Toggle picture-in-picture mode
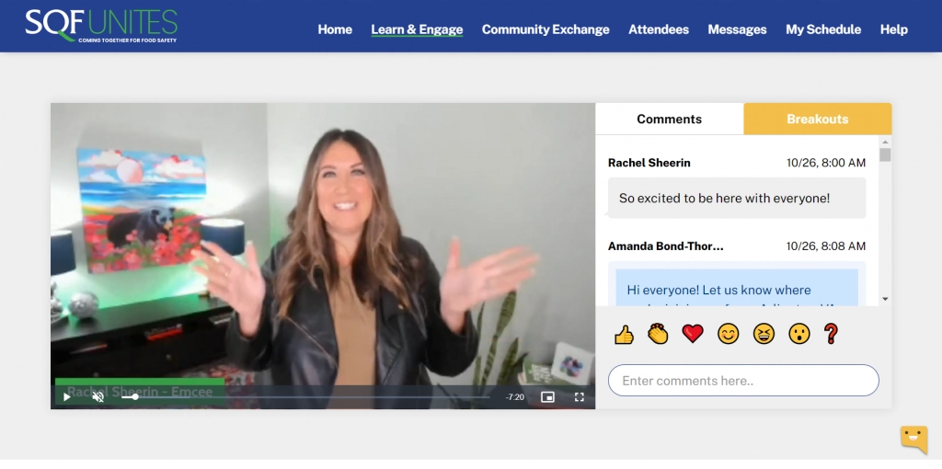This screenshot has width=942, height=469. point(547,397)
